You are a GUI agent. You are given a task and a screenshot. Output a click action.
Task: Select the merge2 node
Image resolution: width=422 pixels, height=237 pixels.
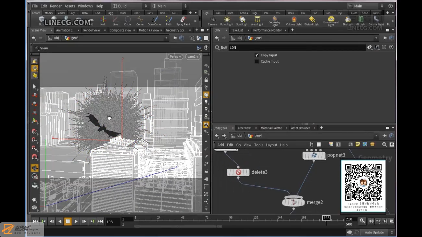click(293, 202)
